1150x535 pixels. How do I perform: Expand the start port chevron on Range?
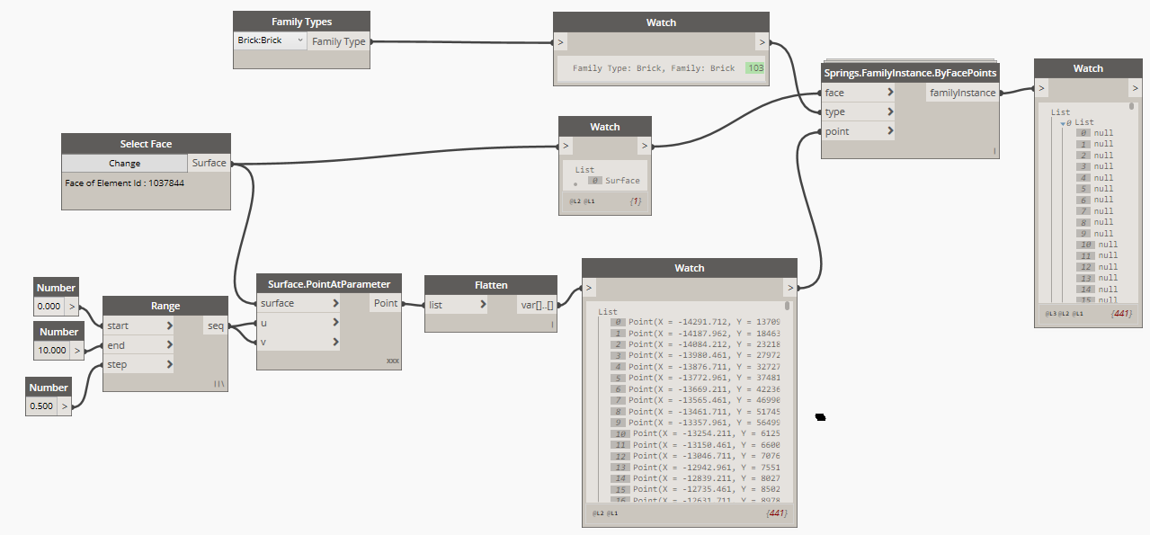click(169, 325)
